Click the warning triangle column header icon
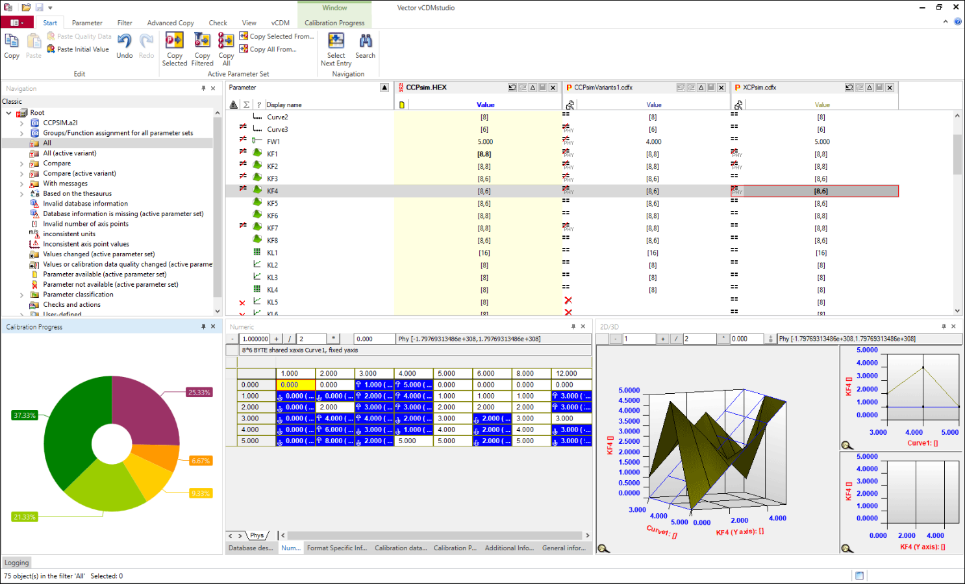965x584 pixels. point(234,104)
